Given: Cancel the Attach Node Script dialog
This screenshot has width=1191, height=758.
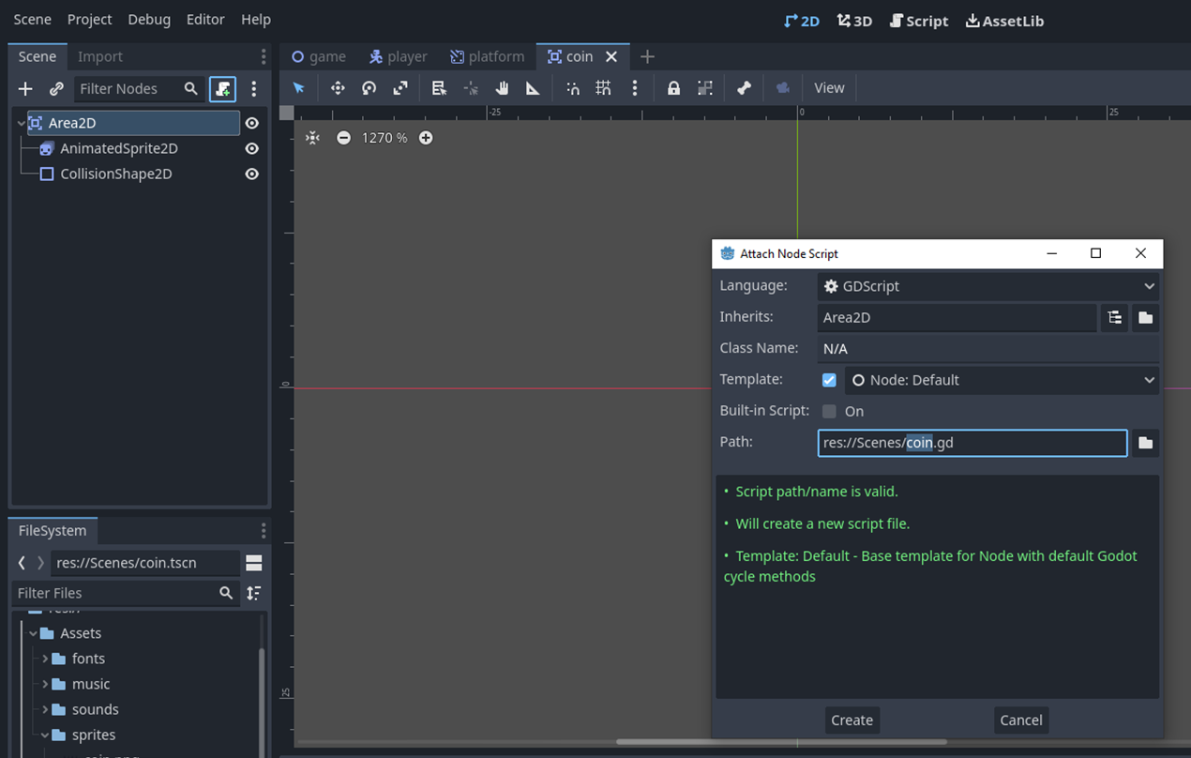Looking at the screenshot, I should tap(1021, 720).
